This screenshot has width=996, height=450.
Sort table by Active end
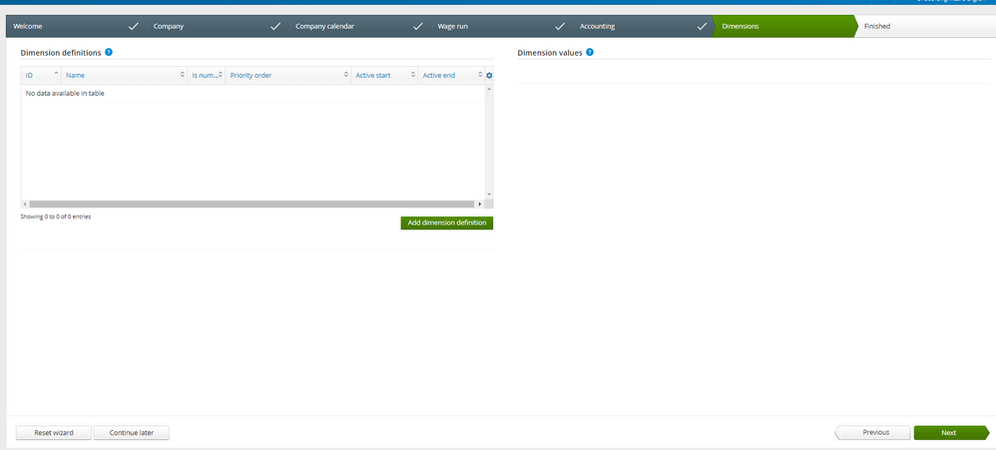[451, 76]
